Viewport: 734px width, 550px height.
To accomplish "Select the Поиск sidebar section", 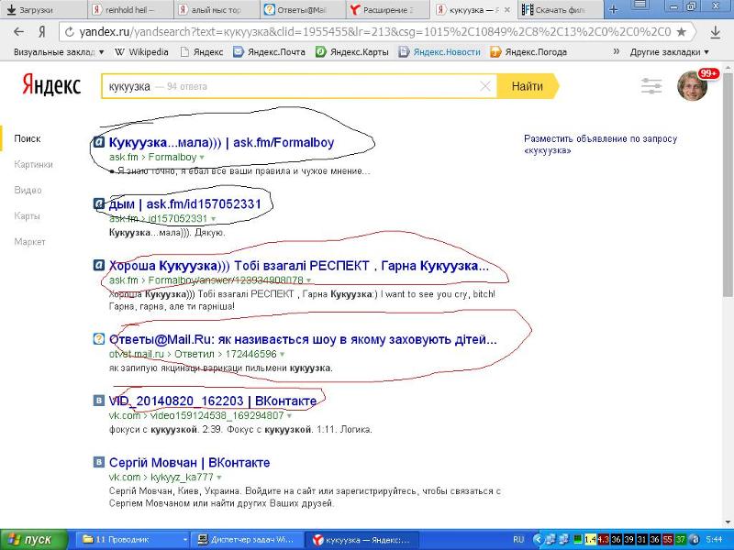I will click(x=28, y=138).
